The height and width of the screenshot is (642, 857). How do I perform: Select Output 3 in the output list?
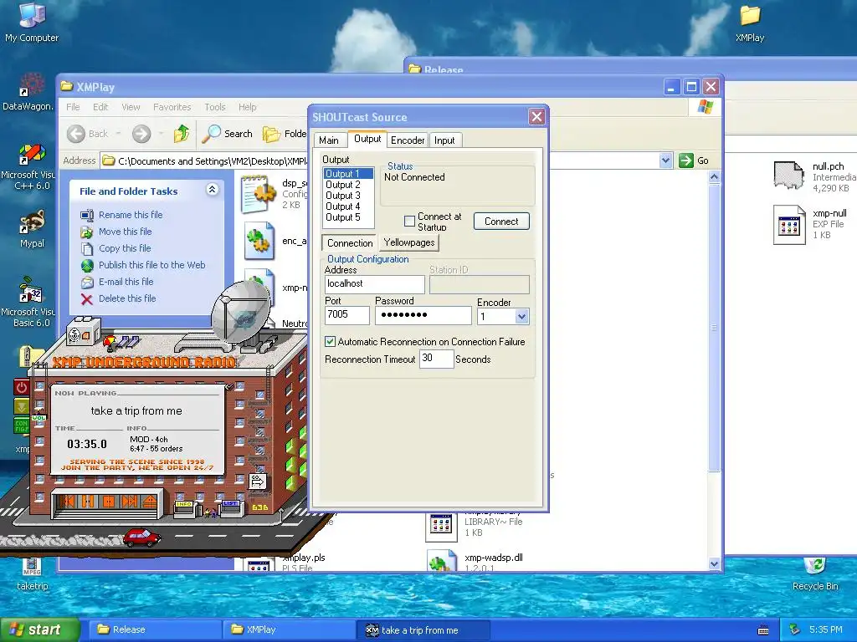[348, 196]
